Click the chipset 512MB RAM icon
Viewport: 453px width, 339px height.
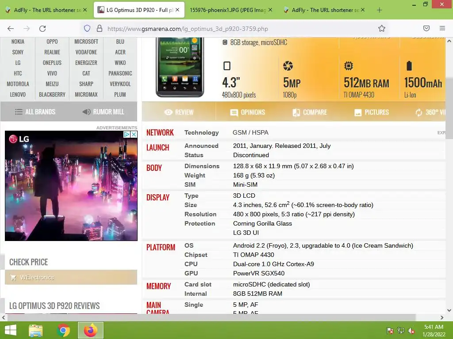click(x=349, y=66)
